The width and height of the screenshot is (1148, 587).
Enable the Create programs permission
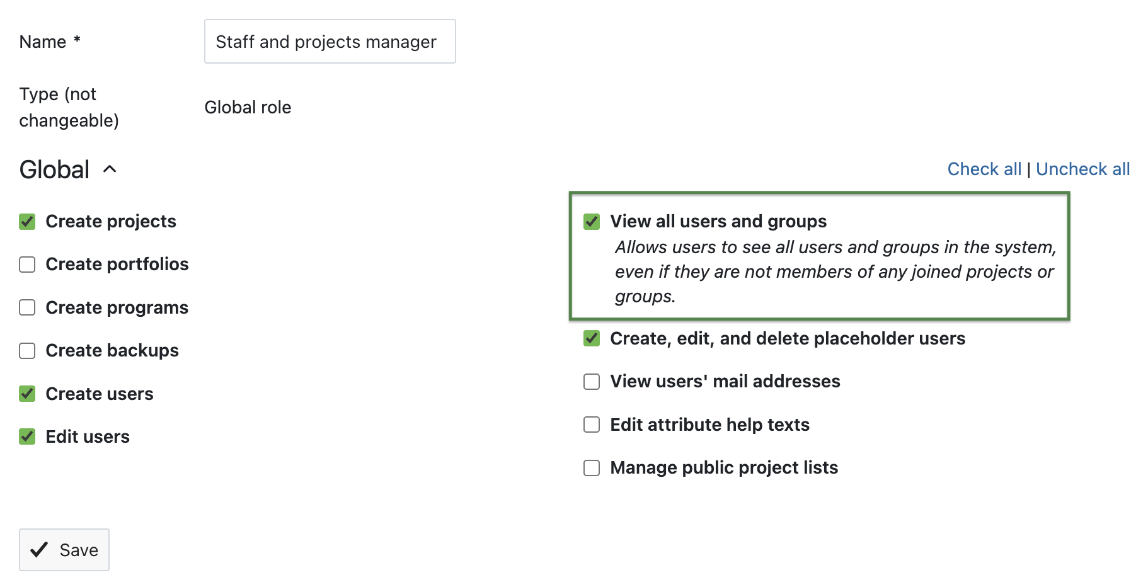click(x=27, y=307)
